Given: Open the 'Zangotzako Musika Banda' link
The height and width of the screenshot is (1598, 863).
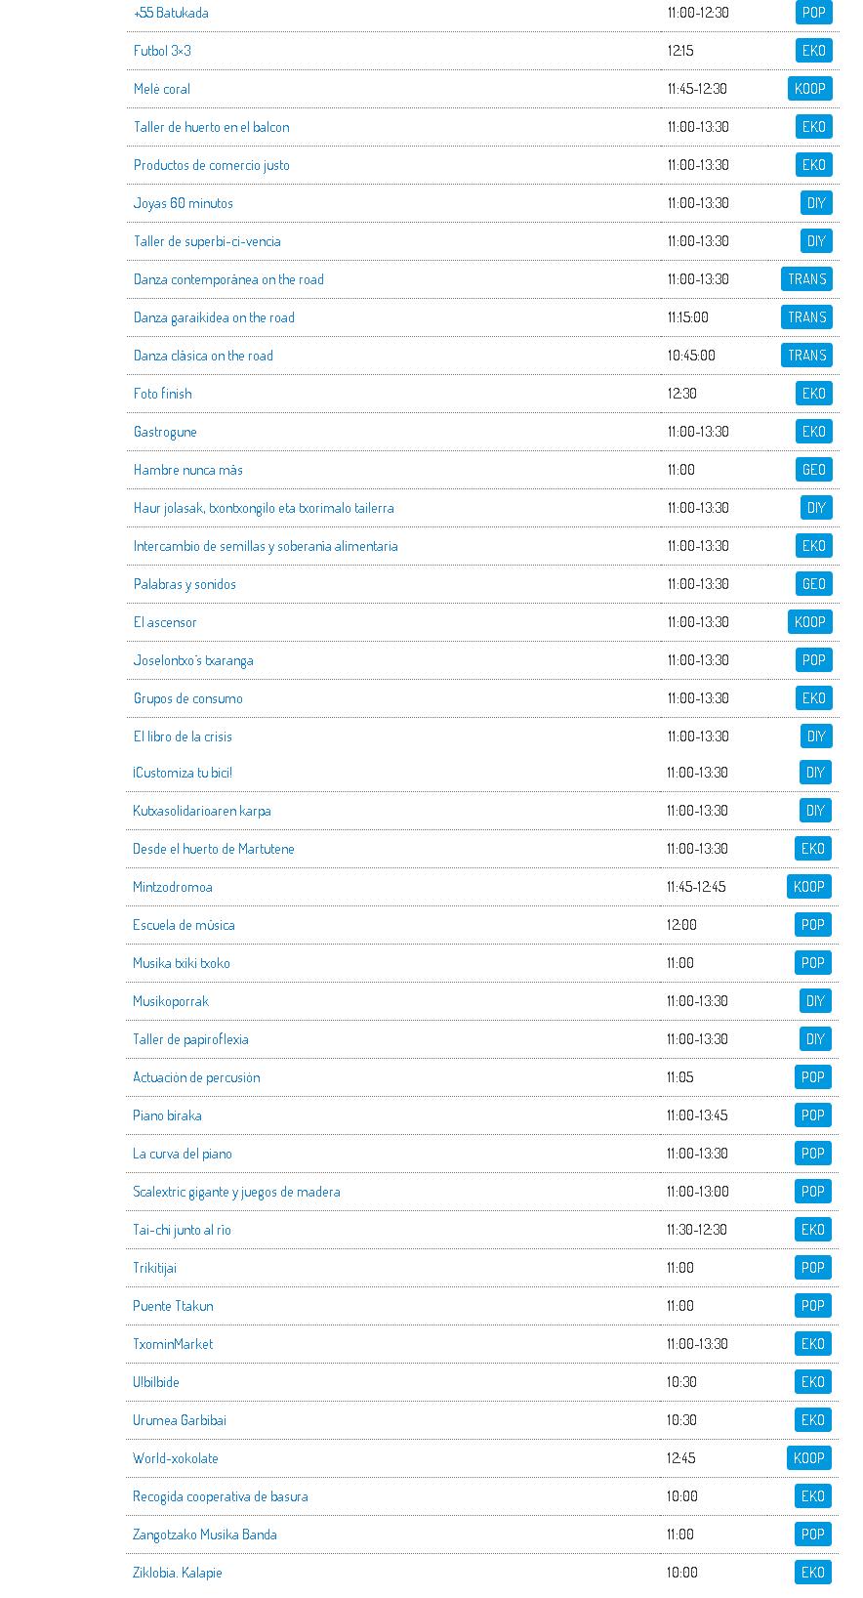Looking at the screenshot, I should pyautogui.click(x=205, y=1535).
